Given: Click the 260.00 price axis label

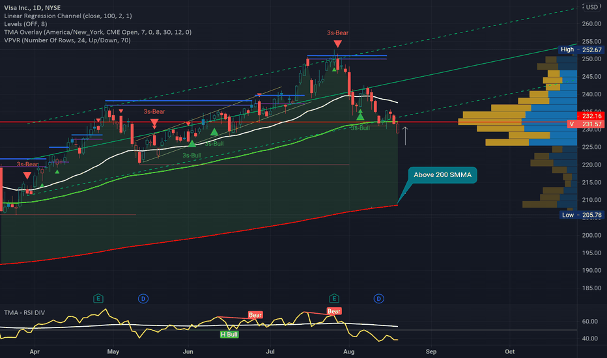Looking at the screenshot, I should (x=591, y=23).
